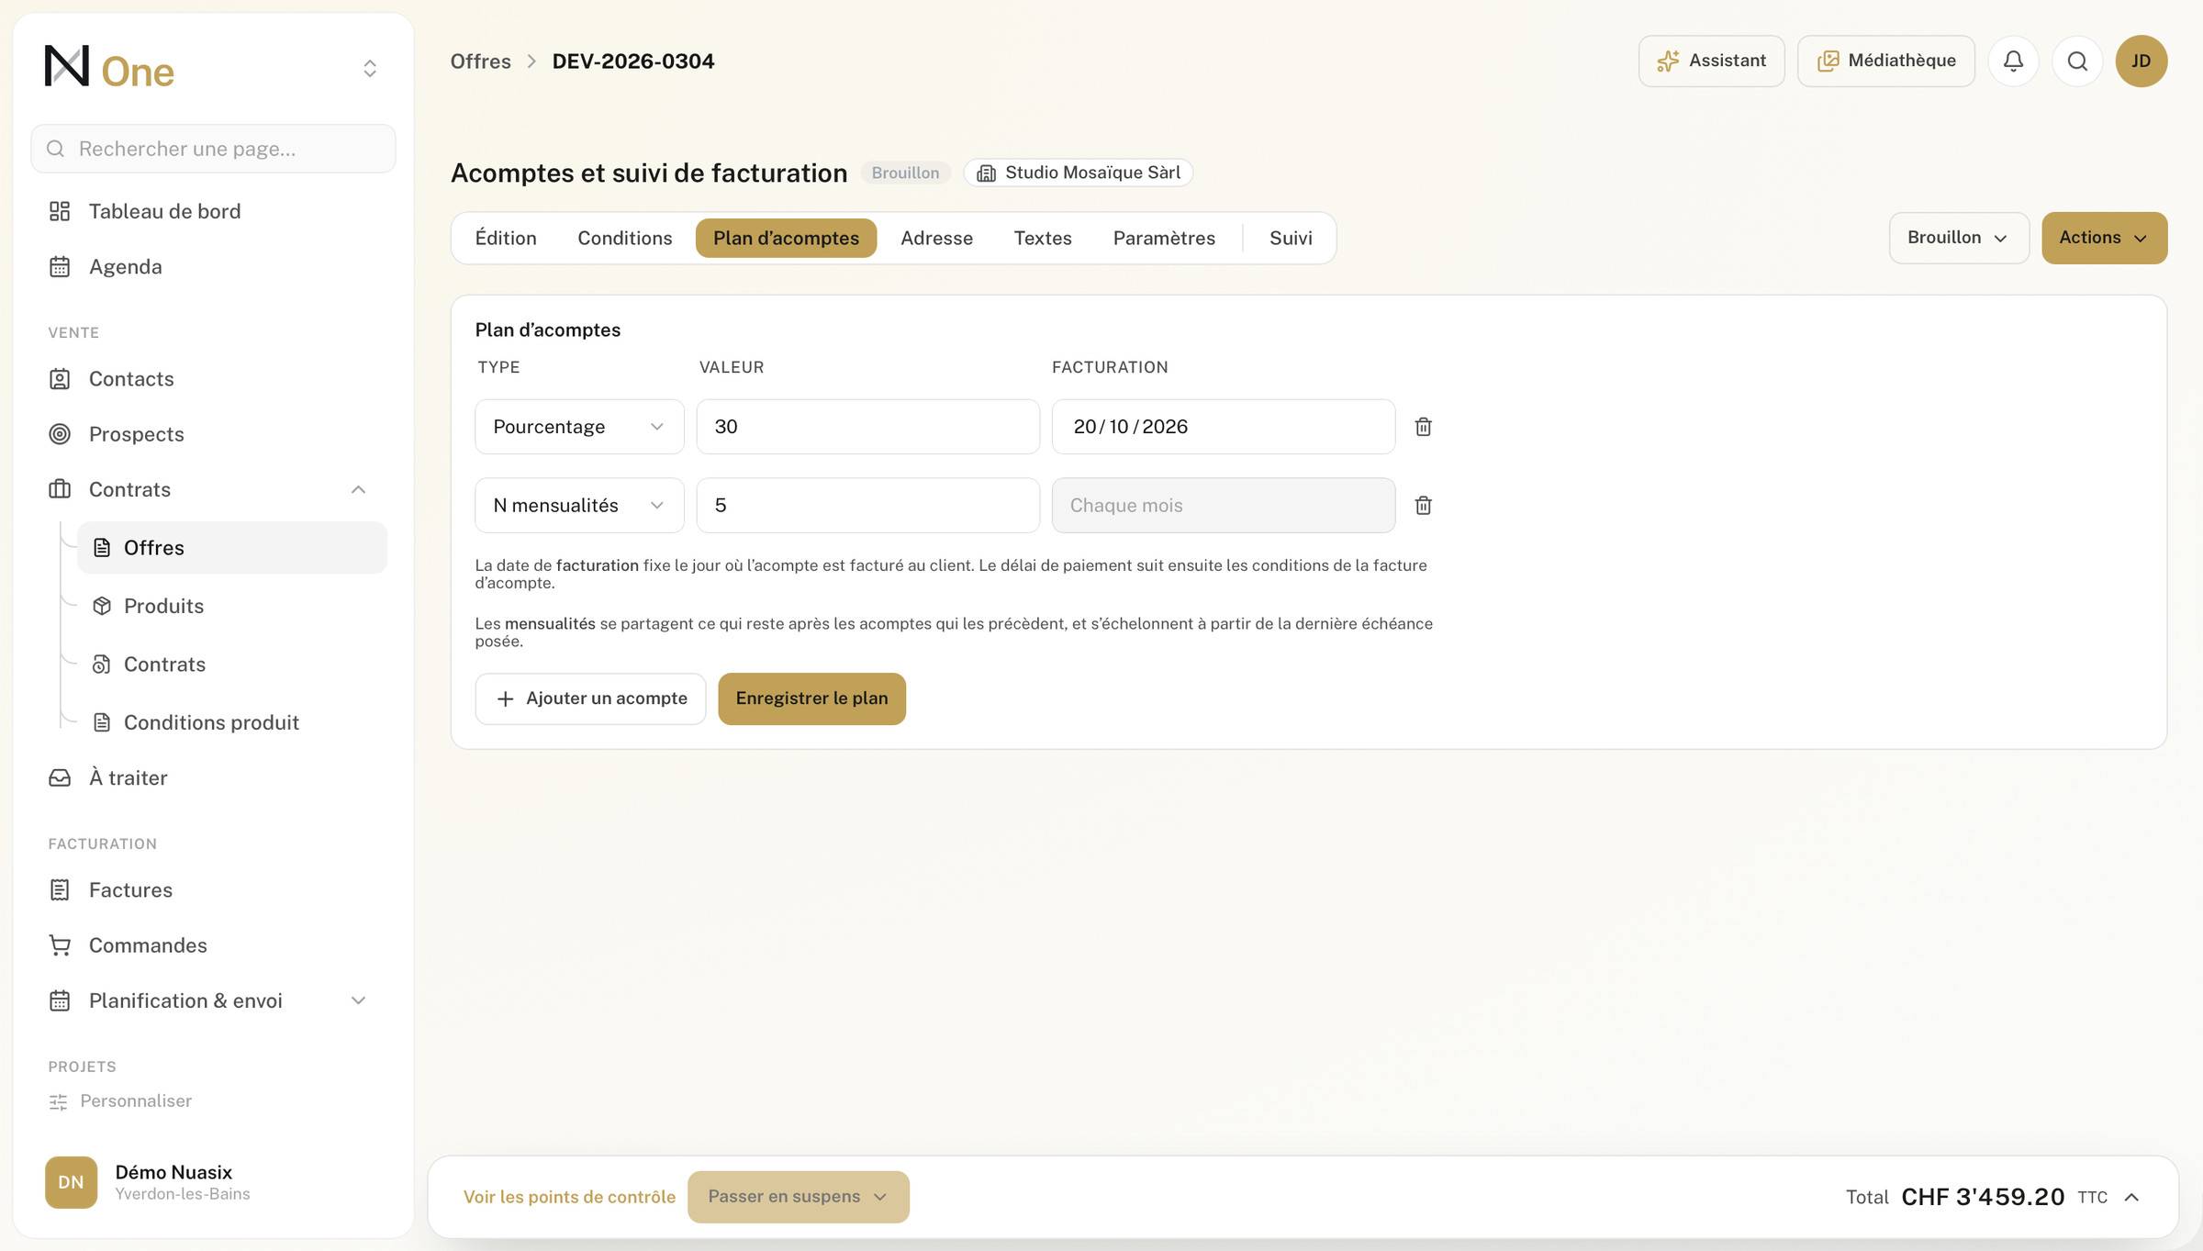The image size is (2203, 1251).
Task: Open the Assistant
Action: [1711, 61]
